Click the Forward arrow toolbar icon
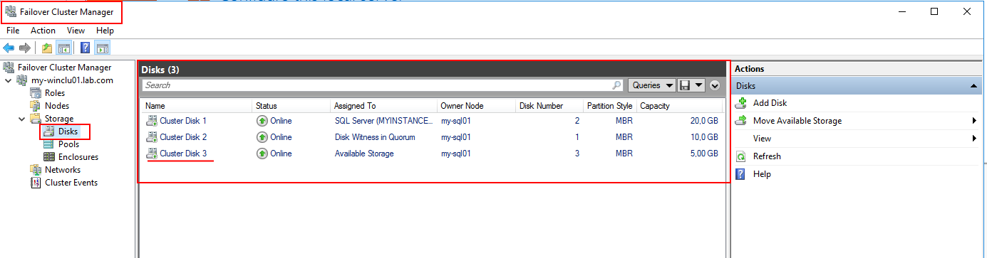 coord(25,48)
